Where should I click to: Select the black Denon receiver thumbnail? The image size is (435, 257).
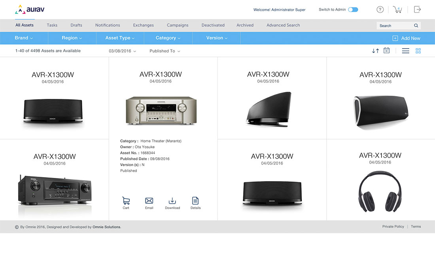55,190
